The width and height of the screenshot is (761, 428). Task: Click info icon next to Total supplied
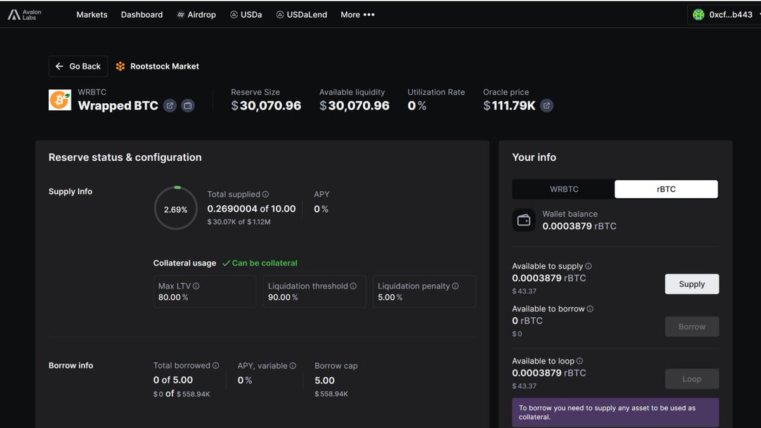tap(266, 194)
